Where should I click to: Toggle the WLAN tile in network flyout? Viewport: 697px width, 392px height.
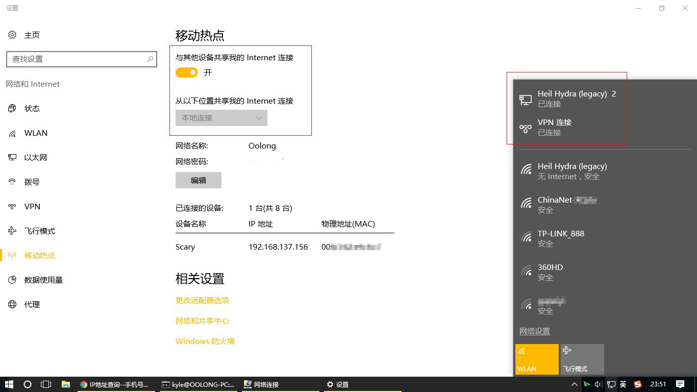[537, 359]
